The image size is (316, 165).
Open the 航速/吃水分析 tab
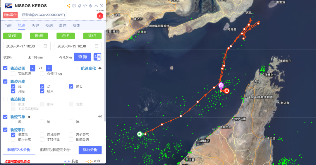point(19,150)
